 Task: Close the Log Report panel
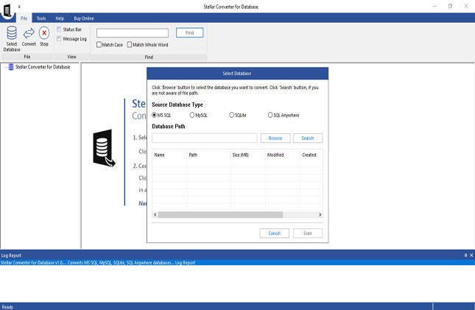pos(471,255)
